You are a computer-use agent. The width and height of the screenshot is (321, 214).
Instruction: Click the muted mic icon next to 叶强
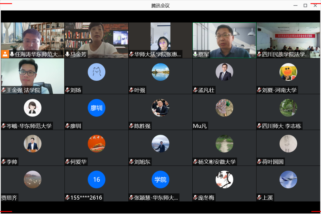point(131,90)
